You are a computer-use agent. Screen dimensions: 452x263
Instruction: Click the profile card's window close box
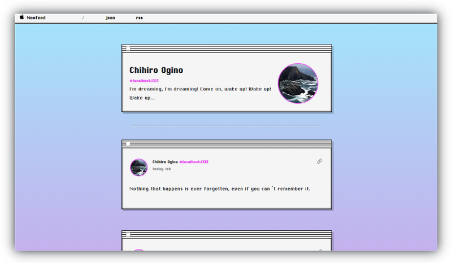128,49
